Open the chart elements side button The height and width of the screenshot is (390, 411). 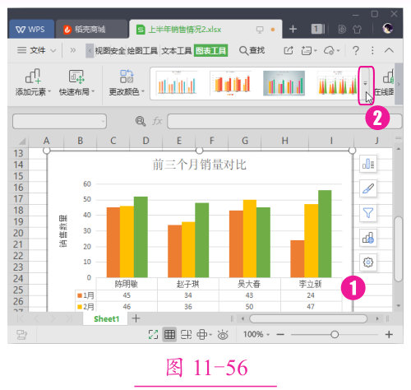point(368,164)
